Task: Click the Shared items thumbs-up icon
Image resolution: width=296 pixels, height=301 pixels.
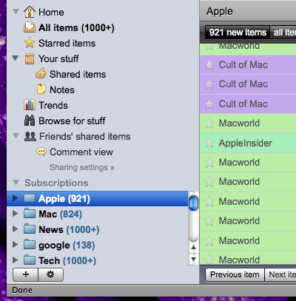Action: coord(41,73)
